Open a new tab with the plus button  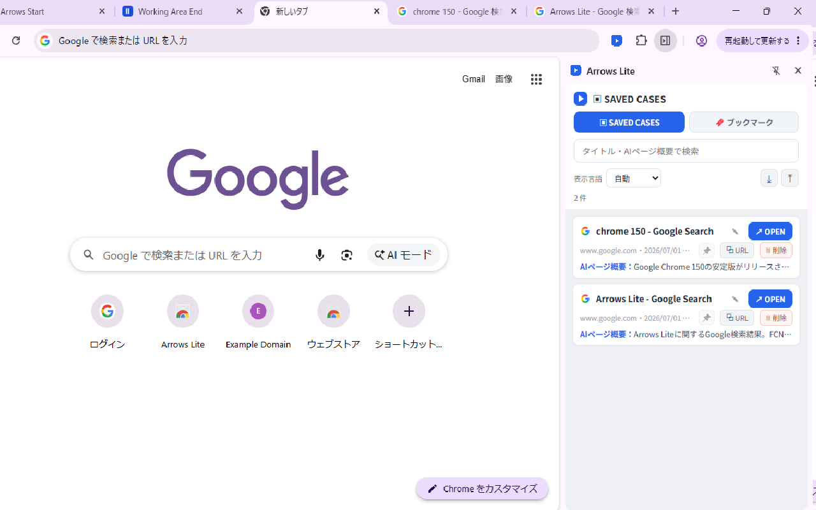676,11
